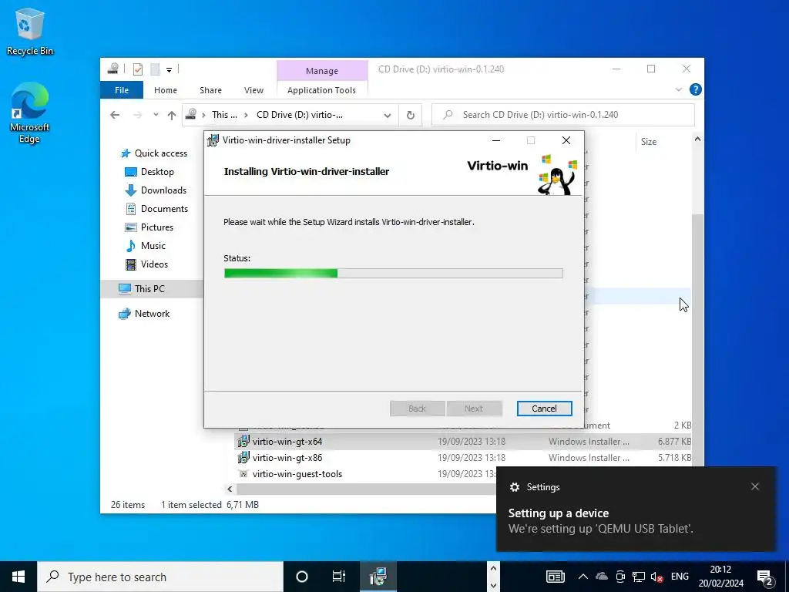Click the Virtio installer taskbar icon

[x=378, y=577]
